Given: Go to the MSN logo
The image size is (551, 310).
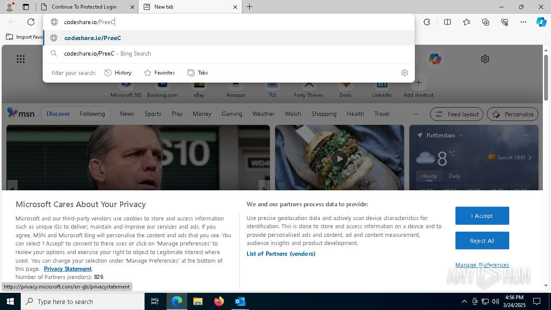Looking at the screenshot, I should point(21,114).
